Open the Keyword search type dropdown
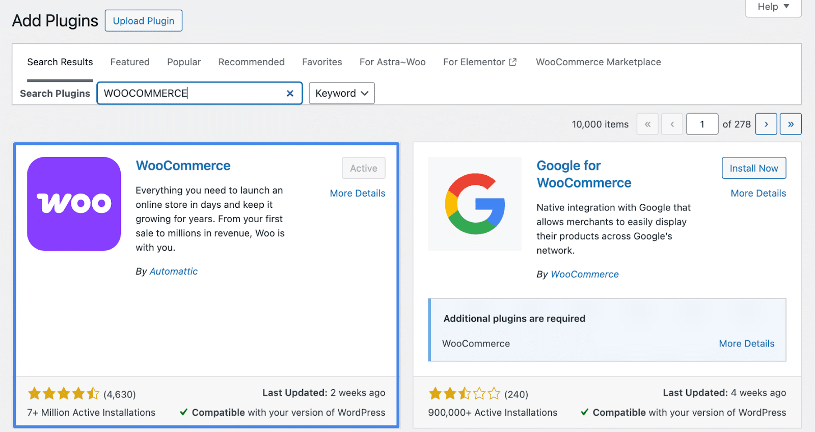The image size is (815, 432). (342, 93)
